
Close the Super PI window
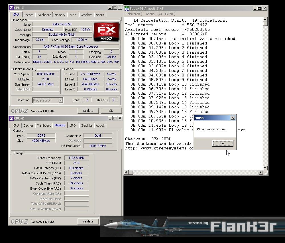coord(265,8)
